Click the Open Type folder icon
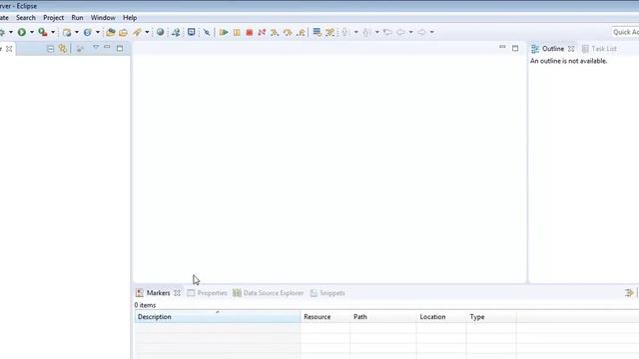Viewport: 639px width, 359px height. 111,32
